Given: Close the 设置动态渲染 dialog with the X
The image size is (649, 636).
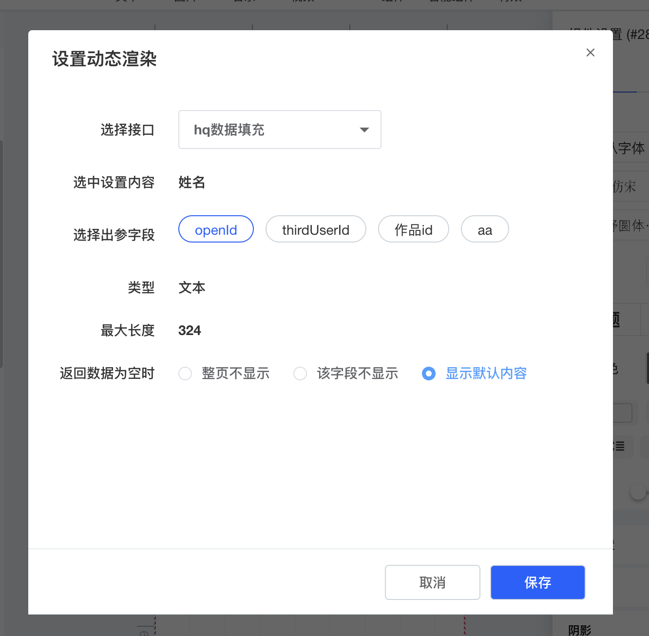Looking at the screenshot, I should click(x=590, y=53).
